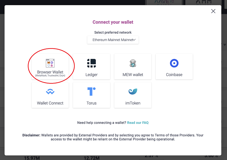Image resolution: width=227 pixels, height=160 pixels.
Task: Click the Ledger logo icon
Action: coord(91,63)
